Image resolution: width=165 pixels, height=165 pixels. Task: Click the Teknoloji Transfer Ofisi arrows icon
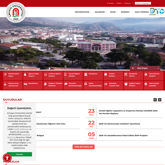coord(106,84)
